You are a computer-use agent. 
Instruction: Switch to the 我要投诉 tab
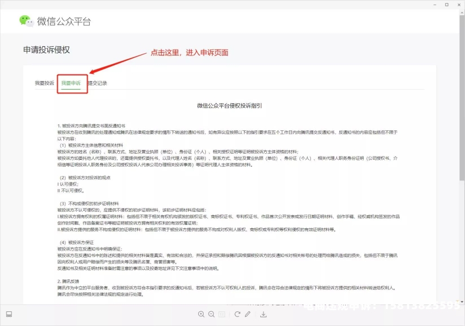click(x=44, y=83)
